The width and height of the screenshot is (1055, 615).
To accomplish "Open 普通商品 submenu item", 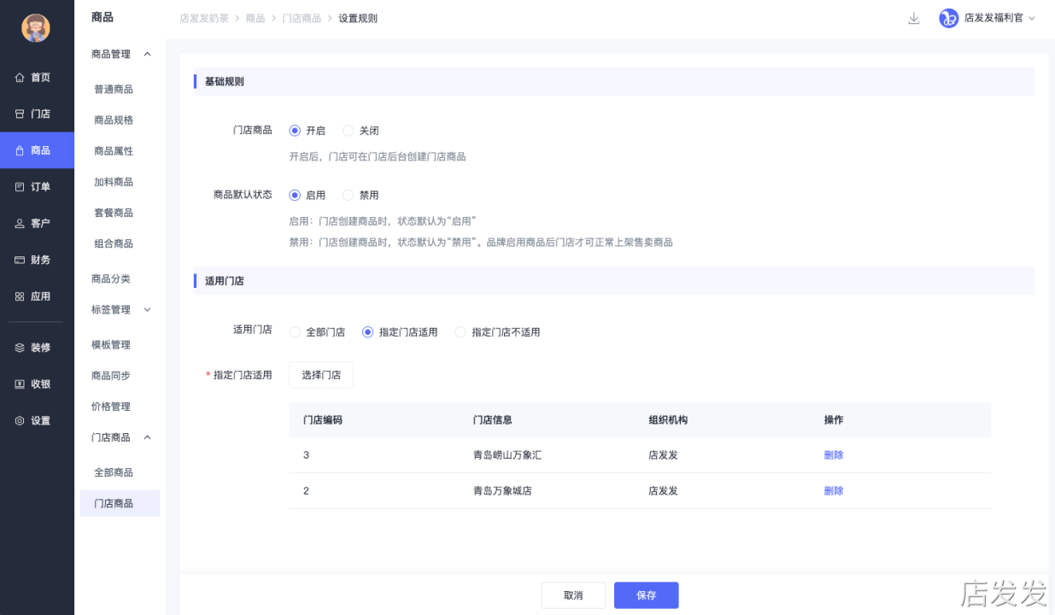I will [x=114, y=89].
